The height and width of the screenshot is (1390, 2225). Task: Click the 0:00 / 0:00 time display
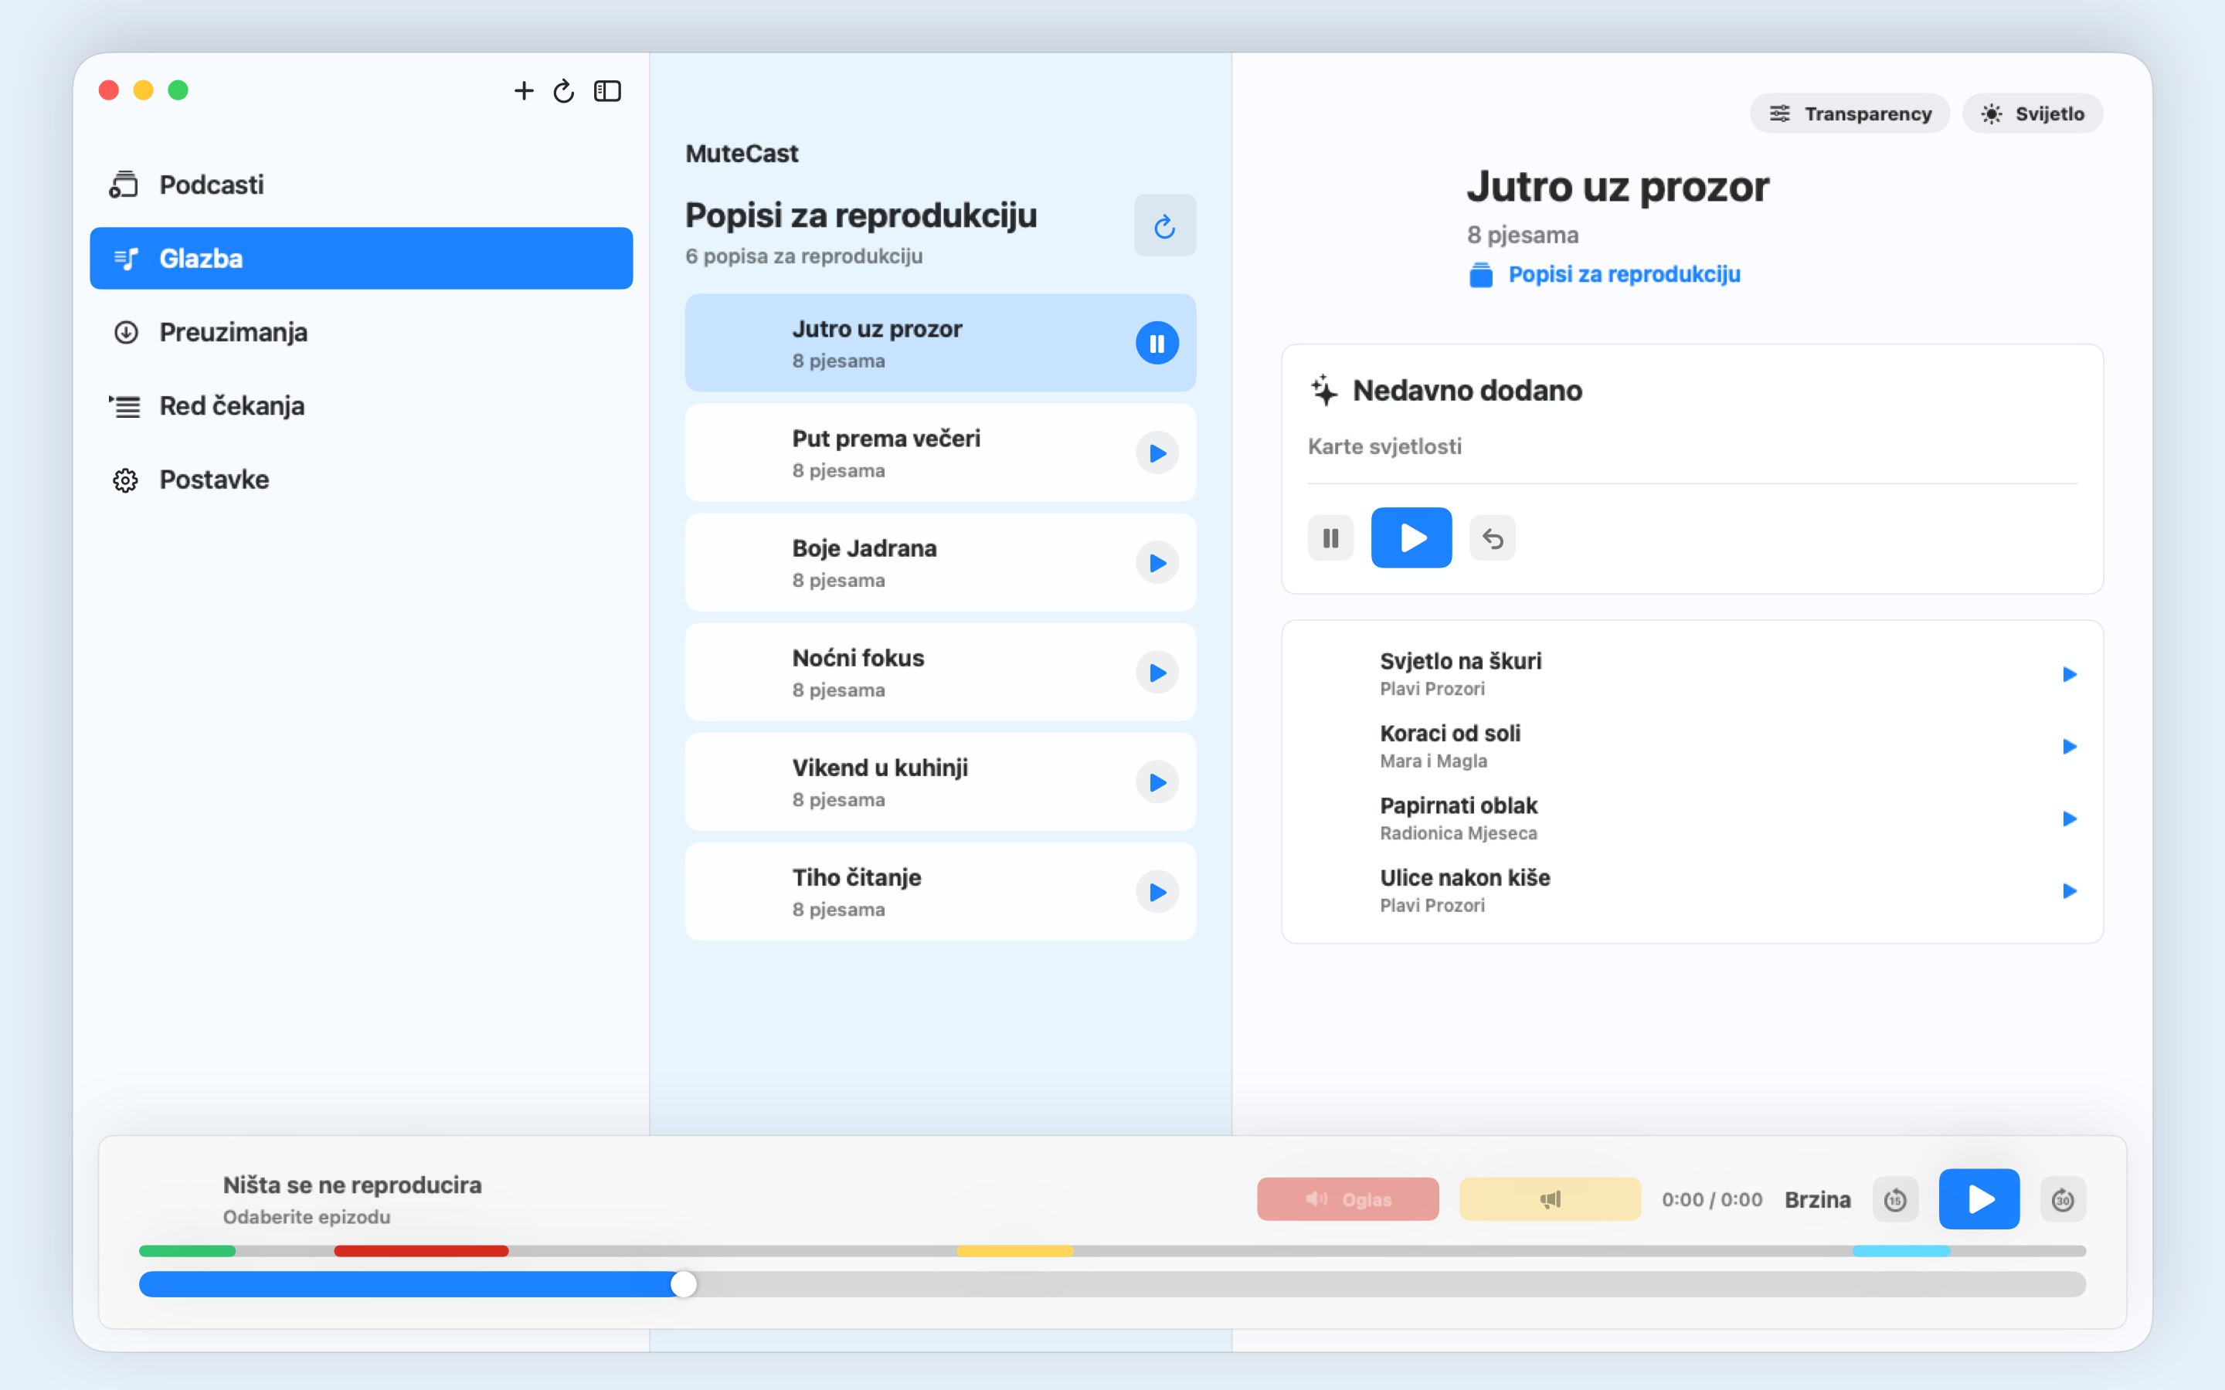[1712, 1200]
